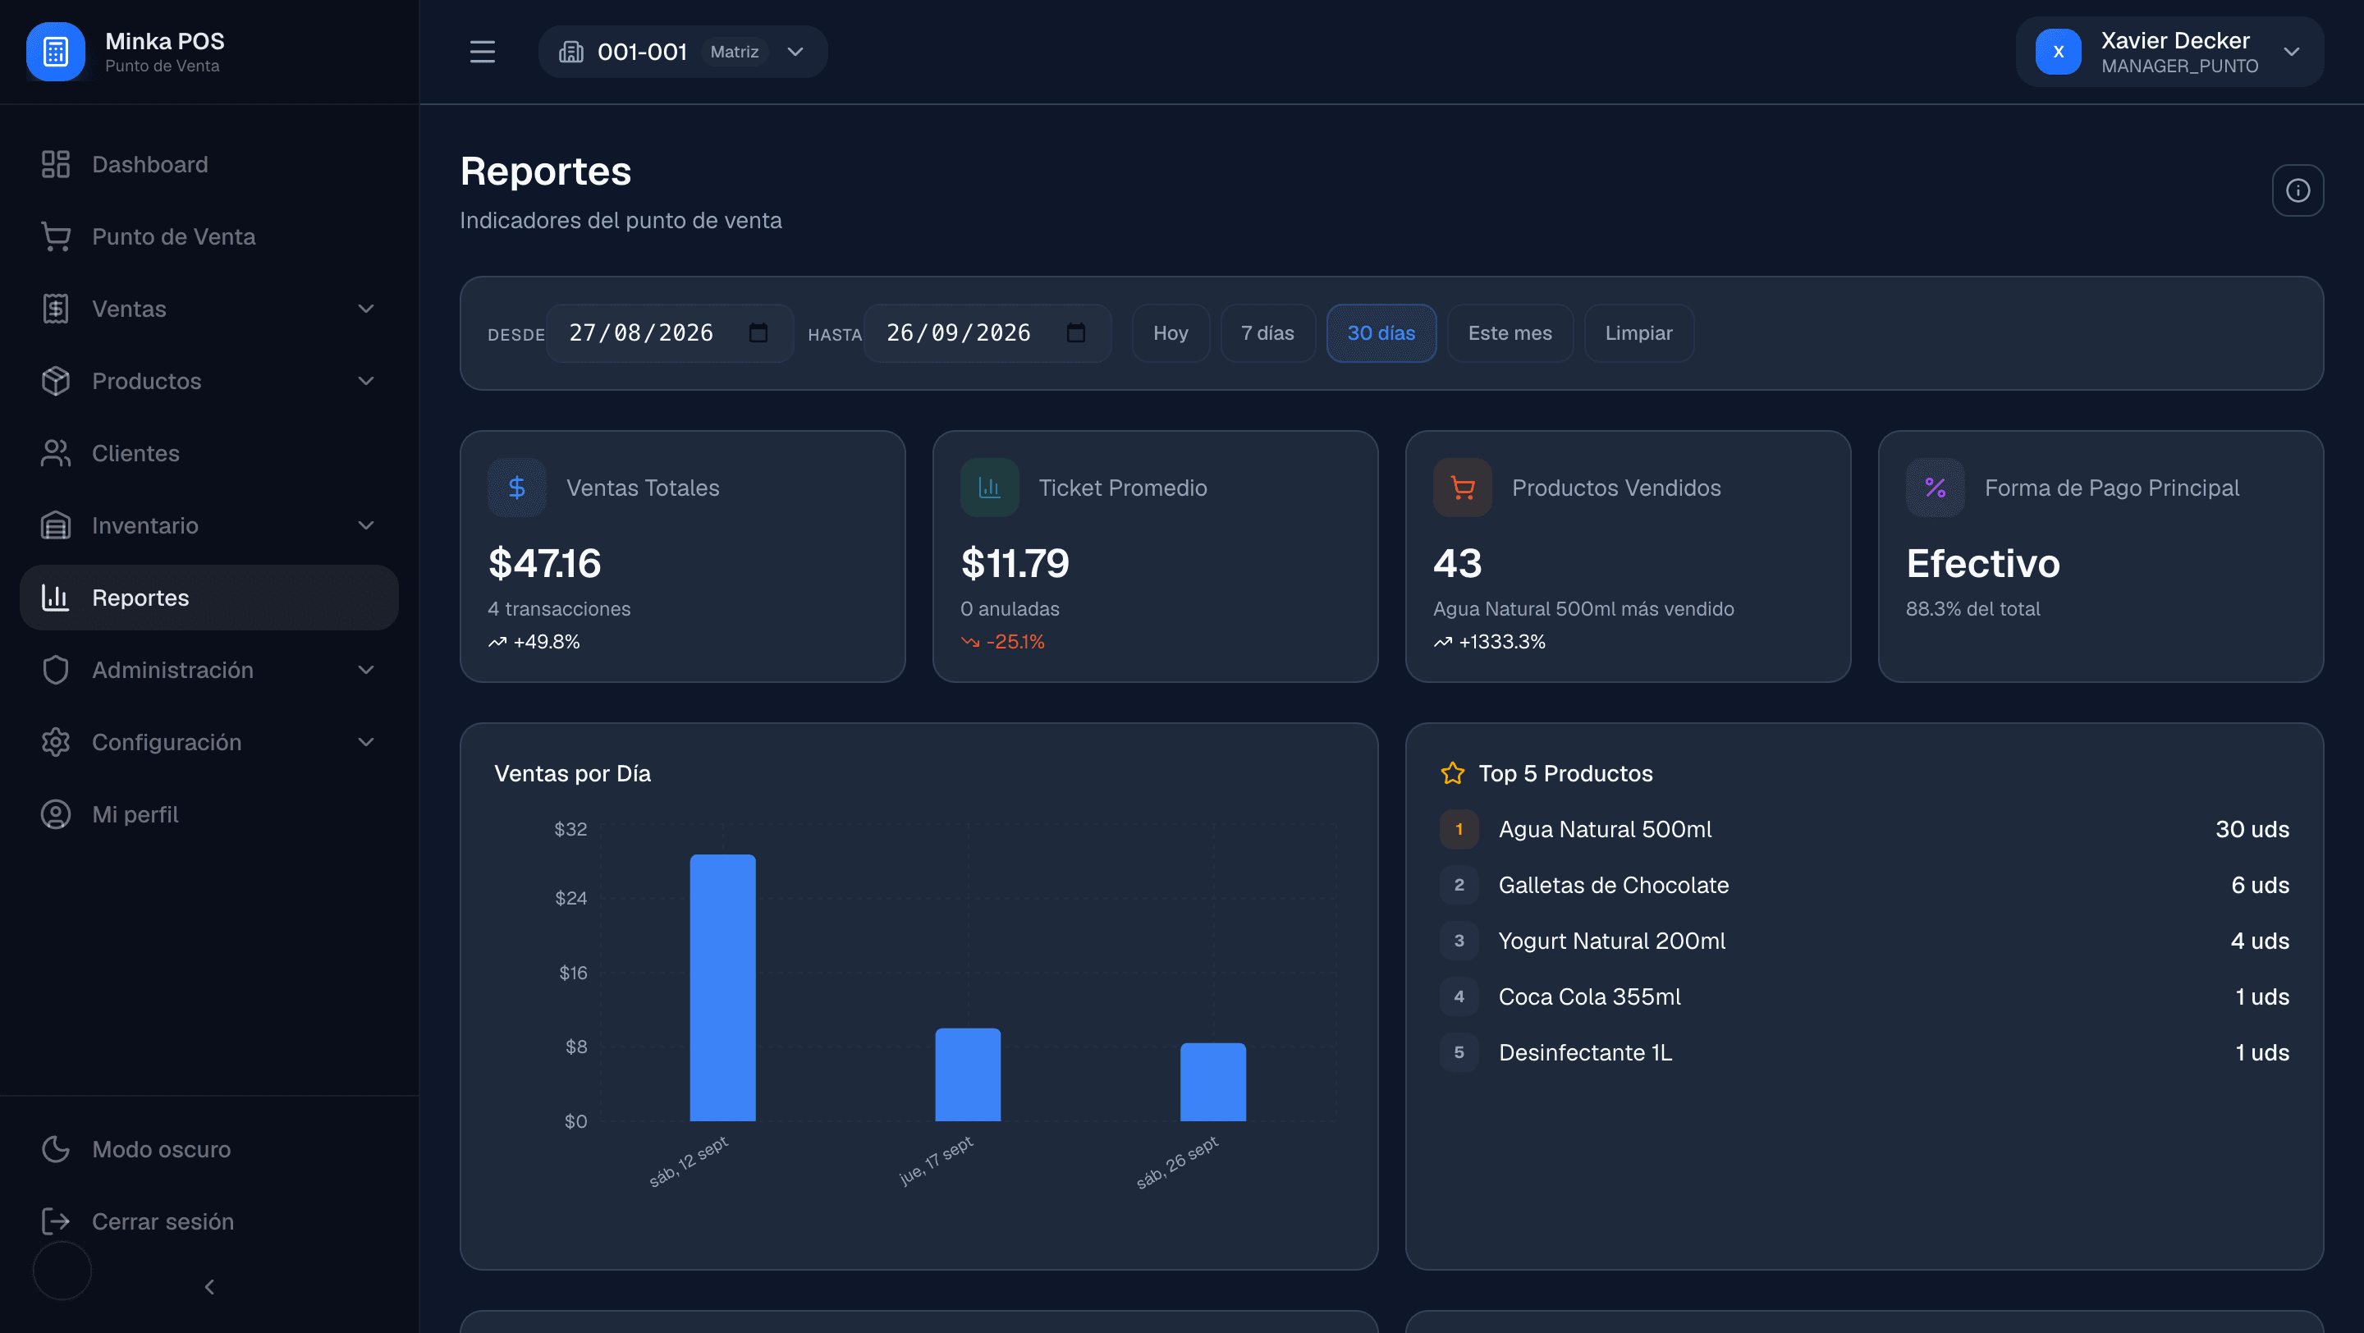Open Clientes from the sidebar
The height and width of the screenshot is (1333, 2364).
209,453
